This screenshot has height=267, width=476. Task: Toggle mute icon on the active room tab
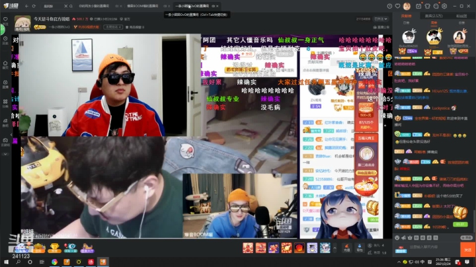pyautogui.click(x=214, y=6)
